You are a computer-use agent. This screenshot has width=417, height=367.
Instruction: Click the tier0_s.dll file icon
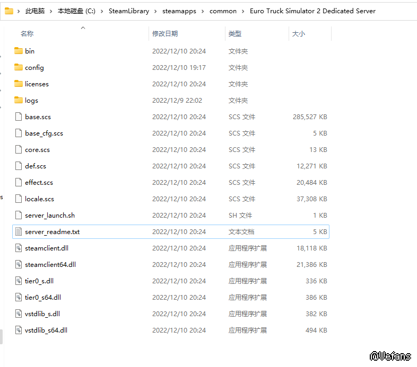[19, 281]
